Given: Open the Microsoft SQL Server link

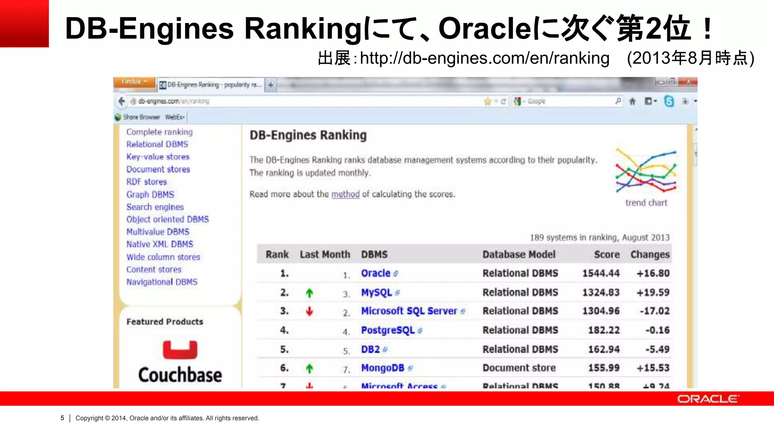Looking at the screenshot, I should (409, 311).
